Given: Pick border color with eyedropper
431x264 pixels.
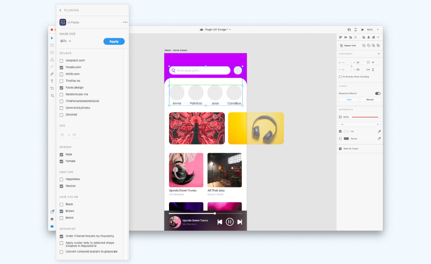Looking at the screenshot, I should point(379,139).
